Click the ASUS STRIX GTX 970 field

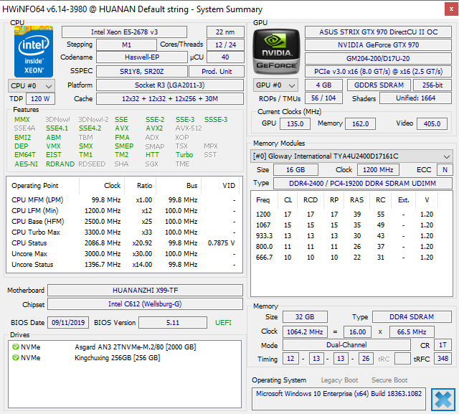378,32
